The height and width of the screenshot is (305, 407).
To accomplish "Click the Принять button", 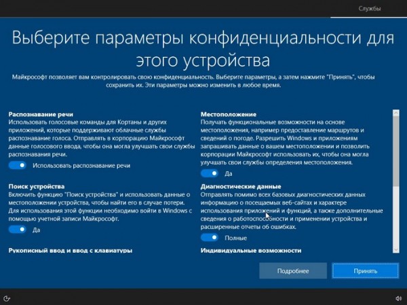I will pos(366,271).
